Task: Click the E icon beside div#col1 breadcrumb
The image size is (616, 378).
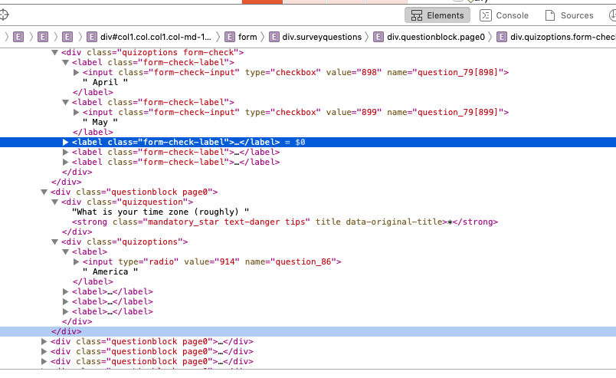Action: pos(91,37)
